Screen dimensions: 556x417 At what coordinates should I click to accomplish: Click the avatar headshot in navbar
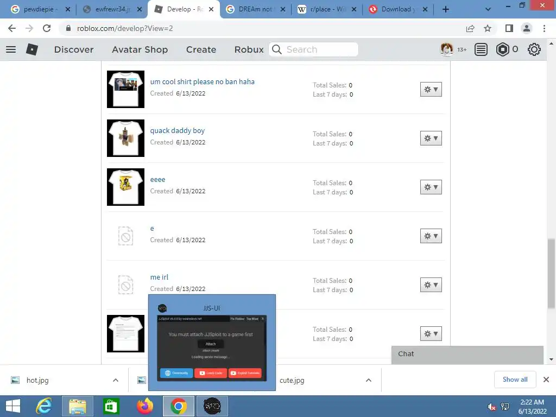click(x=446, y=49)
